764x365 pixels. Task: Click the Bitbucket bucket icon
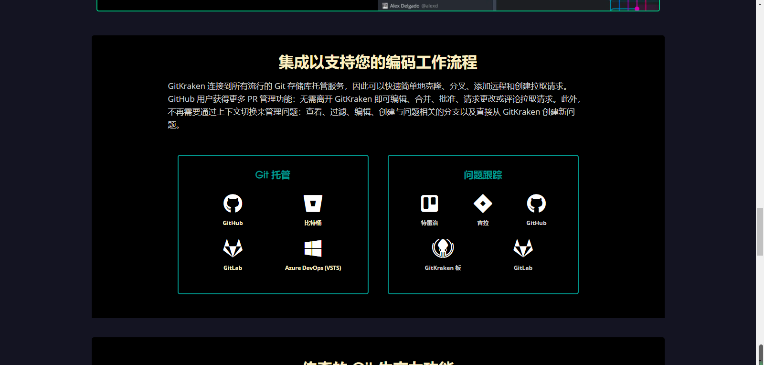[x=313, y=204]
